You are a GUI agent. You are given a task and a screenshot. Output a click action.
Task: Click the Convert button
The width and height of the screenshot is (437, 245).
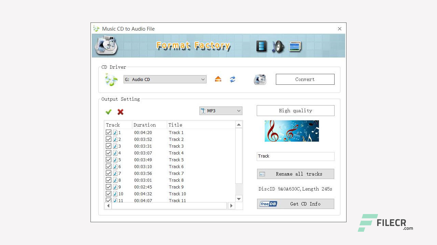tap(305, 79)
